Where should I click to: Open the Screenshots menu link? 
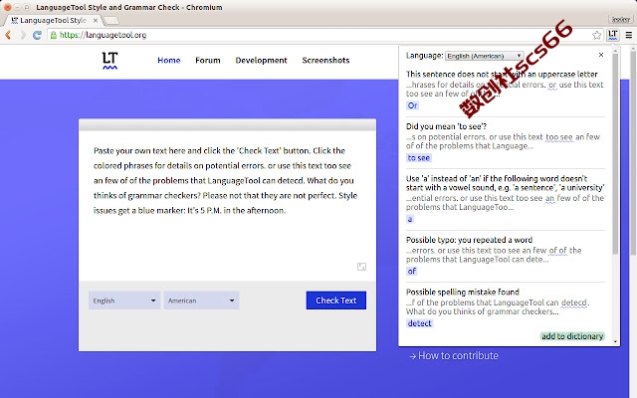point(325,60)
